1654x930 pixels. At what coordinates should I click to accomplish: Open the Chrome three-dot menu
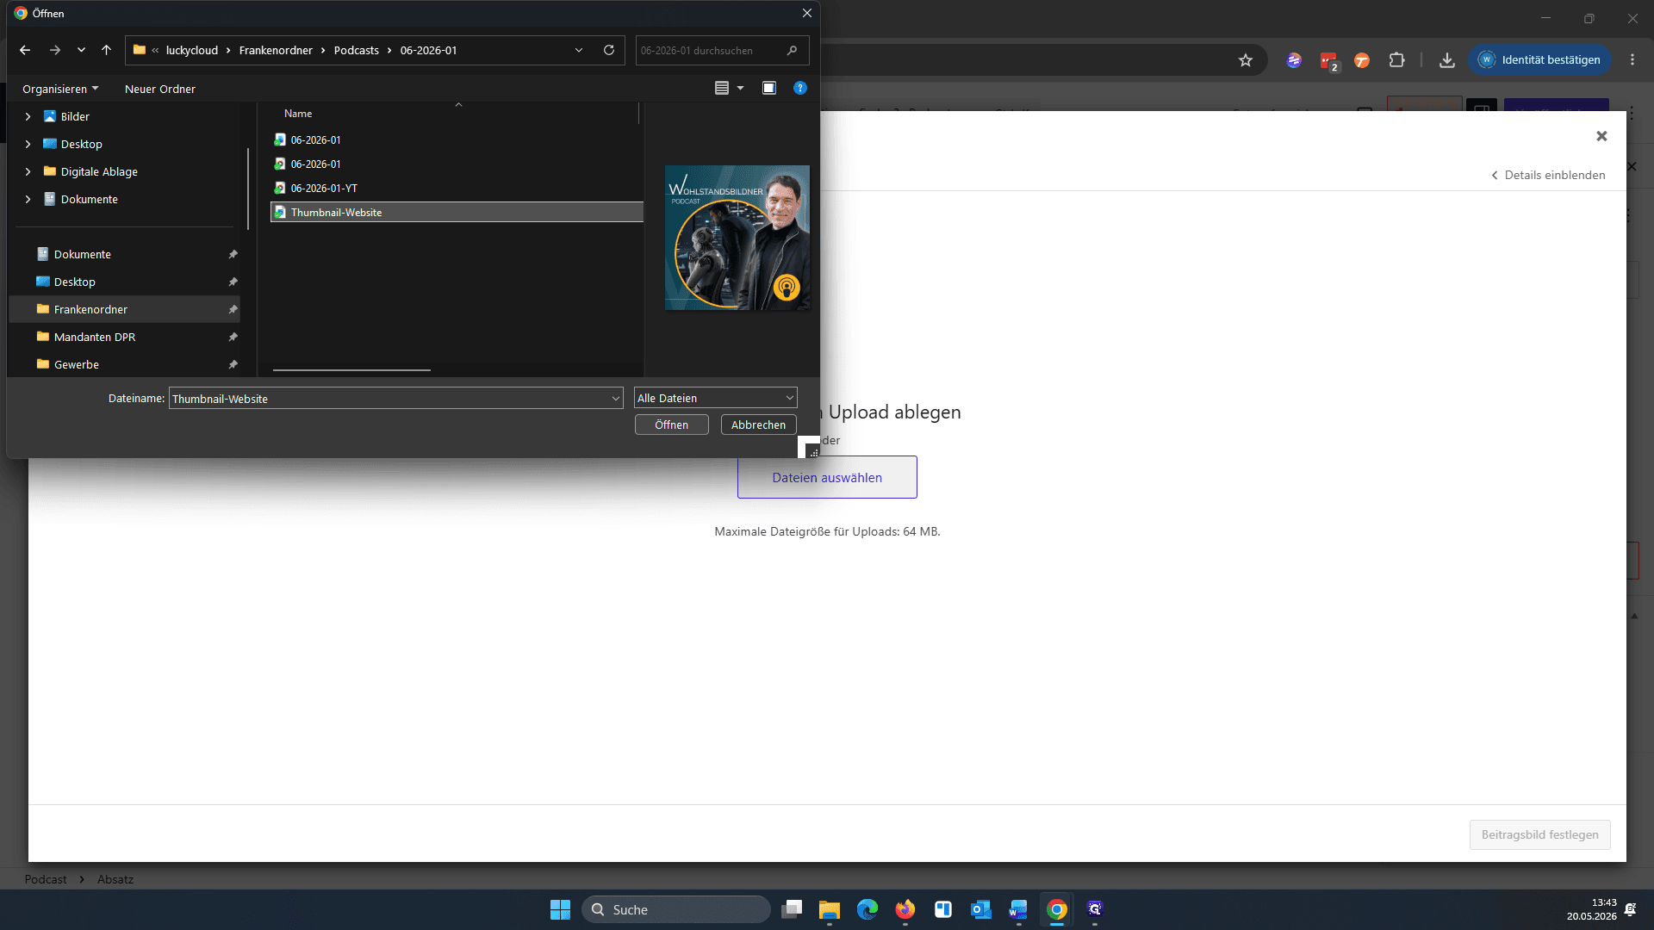1632,59
